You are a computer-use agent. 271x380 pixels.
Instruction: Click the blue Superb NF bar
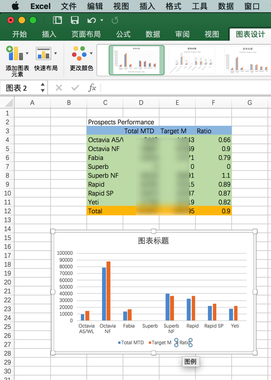click(168, 307)
